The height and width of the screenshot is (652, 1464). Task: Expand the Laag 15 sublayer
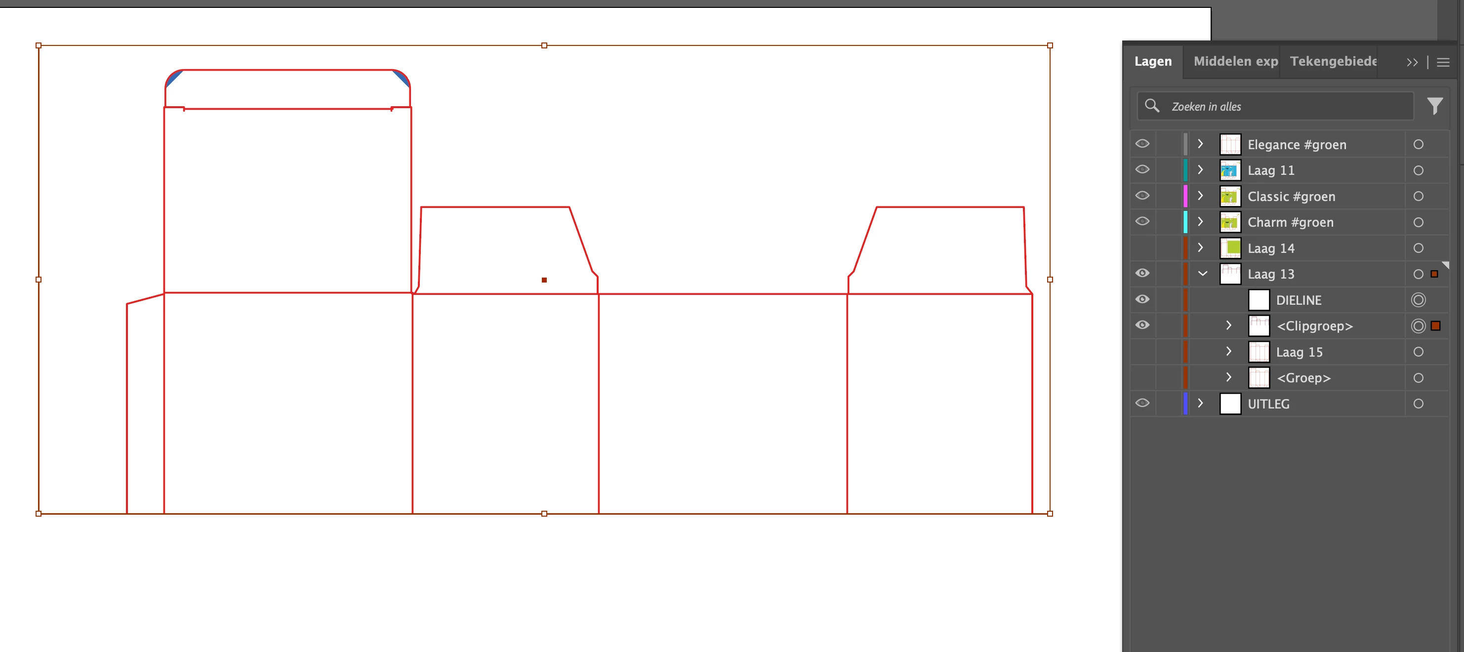tap(1229, 352)
